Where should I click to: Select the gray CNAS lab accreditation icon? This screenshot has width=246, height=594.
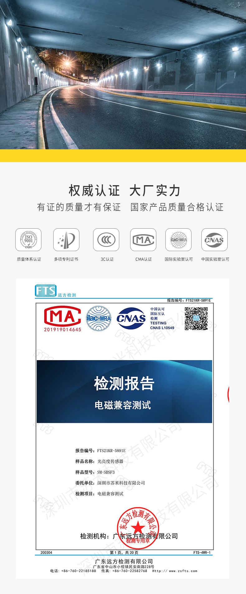tap(214, 240)
